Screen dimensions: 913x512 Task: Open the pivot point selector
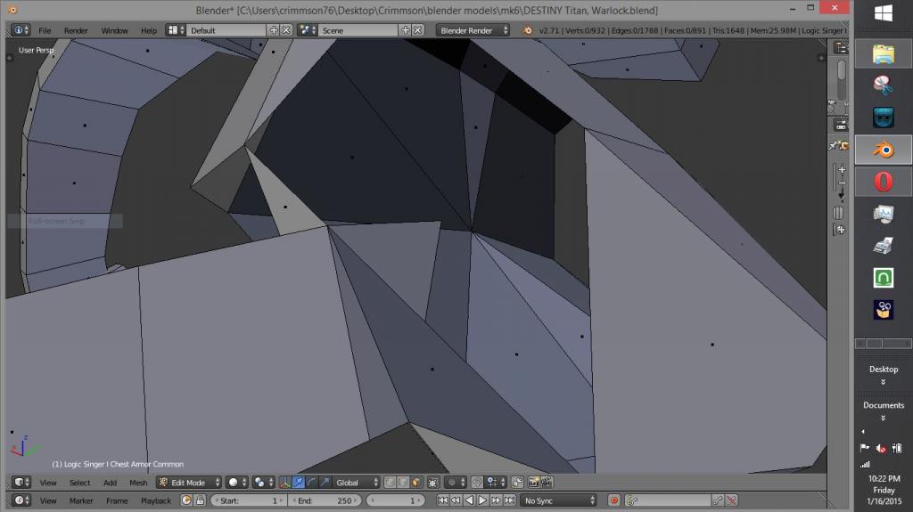tap(263, 483)
